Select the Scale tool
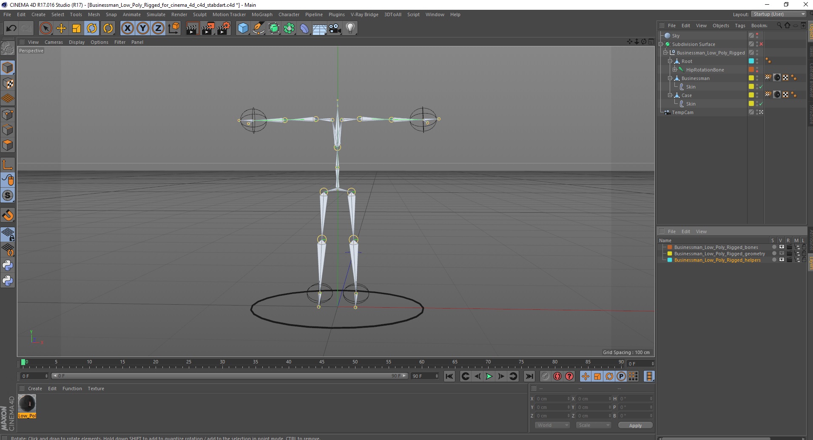Screen dimensions: 813x440 (77, 29)
